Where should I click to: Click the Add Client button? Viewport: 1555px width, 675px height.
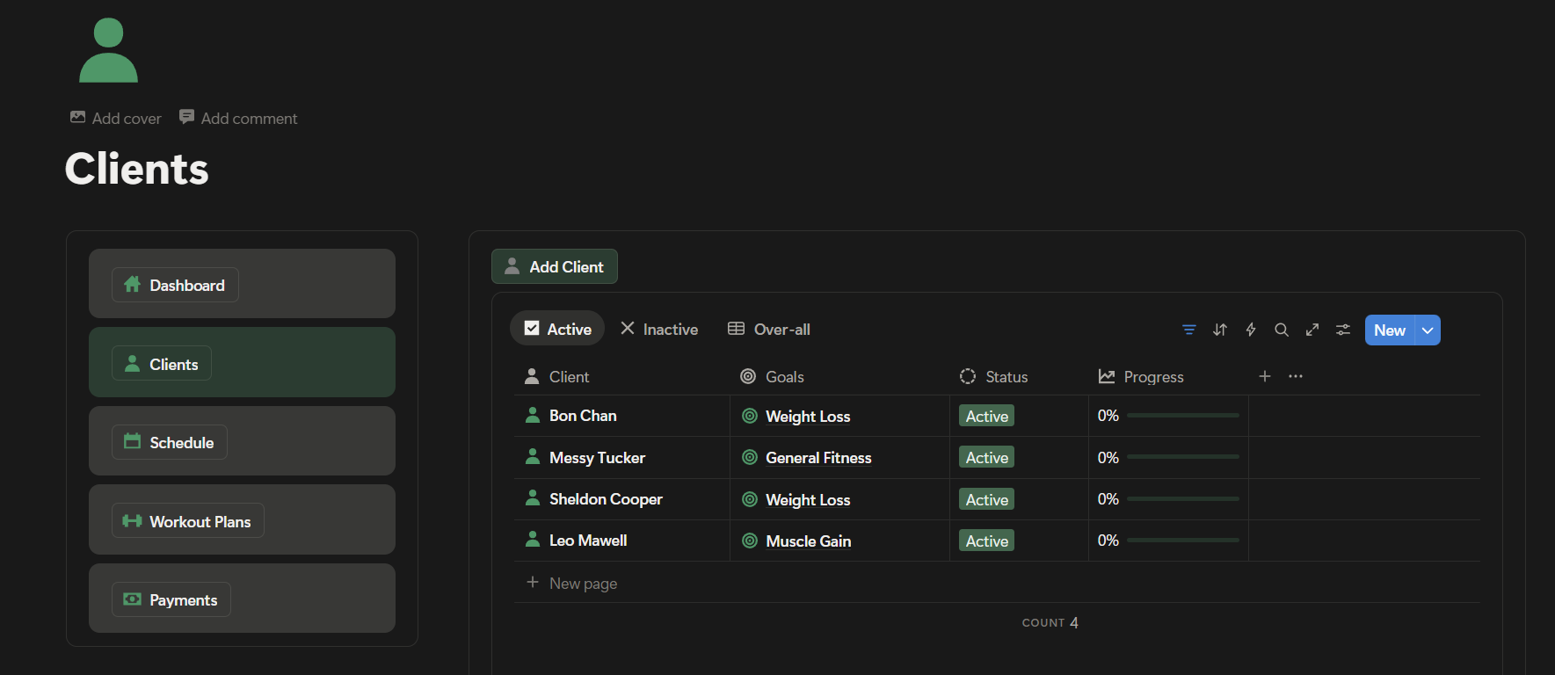[555, 266]
